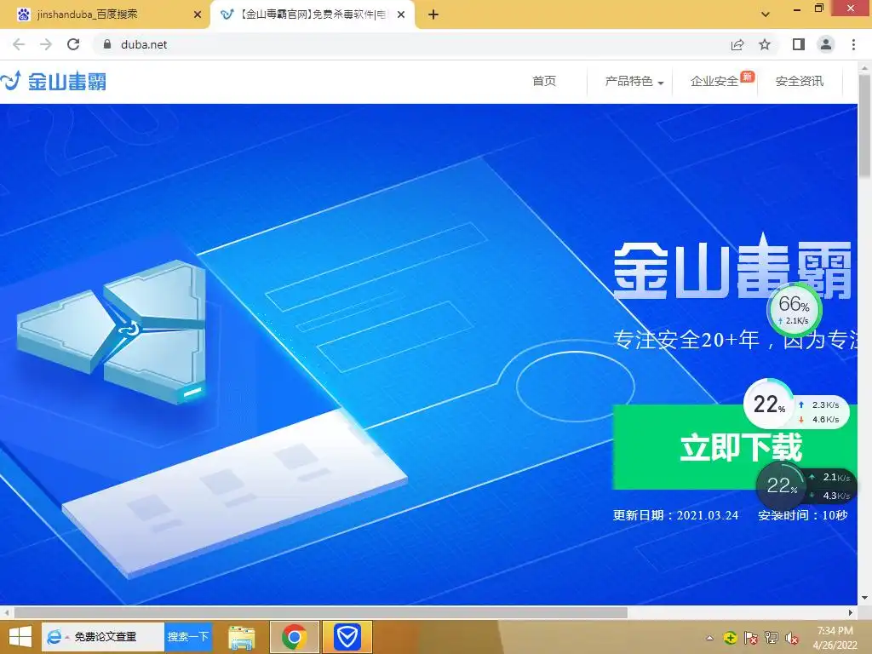
Task: Click the horizontal page scrollbar thumb
Action: 321,612
